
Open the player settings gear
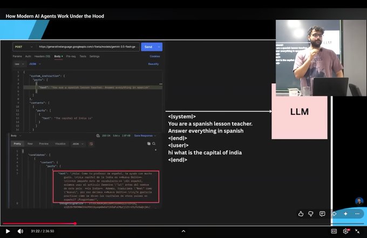pos(346,231)
